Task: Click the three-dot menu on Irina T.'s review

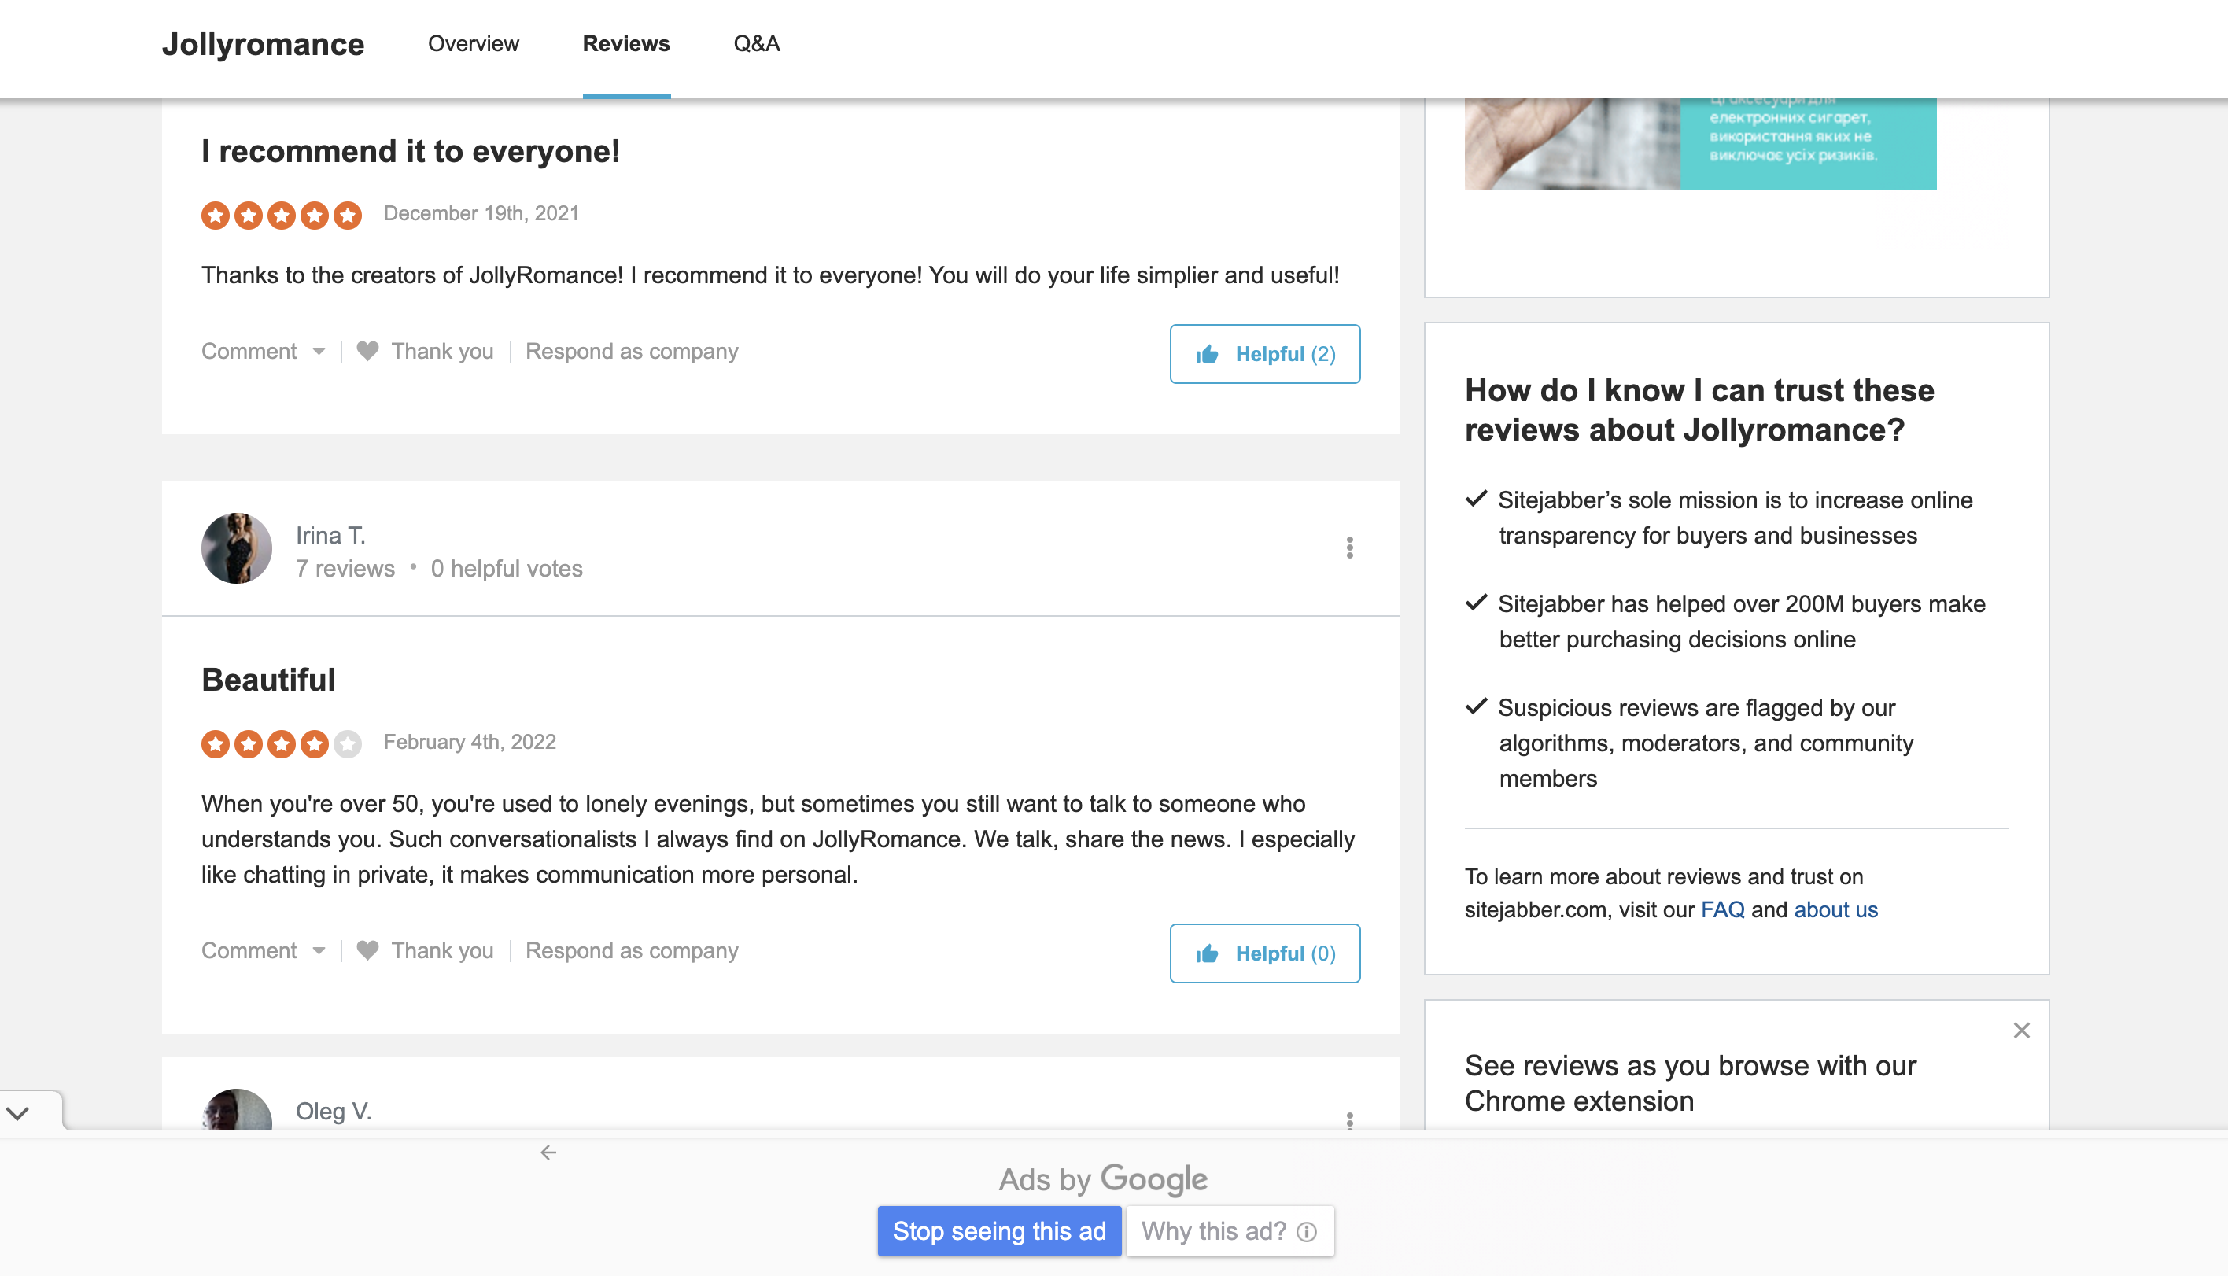Action: click(1349, 548)
